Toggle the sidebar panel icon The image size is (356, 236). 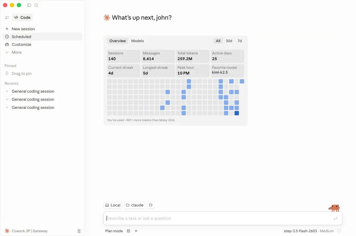[29, 5]
